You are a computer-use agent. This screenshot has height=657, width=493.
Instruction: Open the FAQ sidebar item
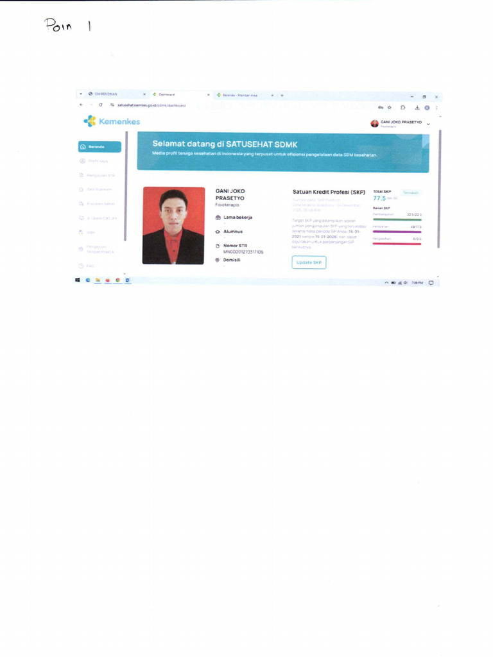pyautogui.click(x=87, y=266)
